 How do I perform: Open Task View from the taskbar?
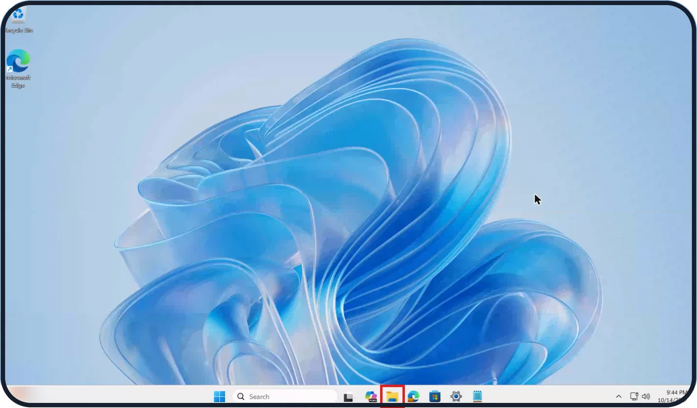pos(348,397)
